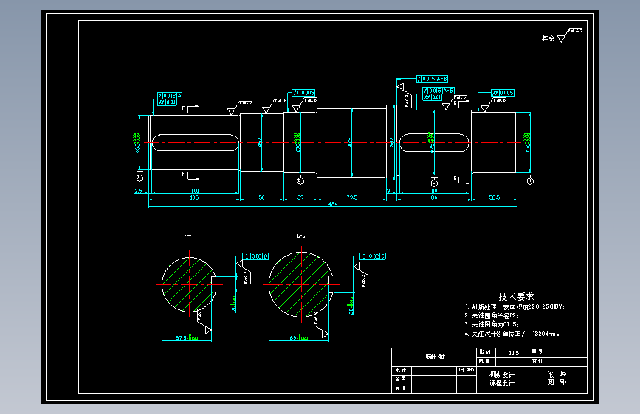This screenshot has width=640, height=414.
Task: Click note 4 referencing GB/T 1804-m
Action: point(512,334)
